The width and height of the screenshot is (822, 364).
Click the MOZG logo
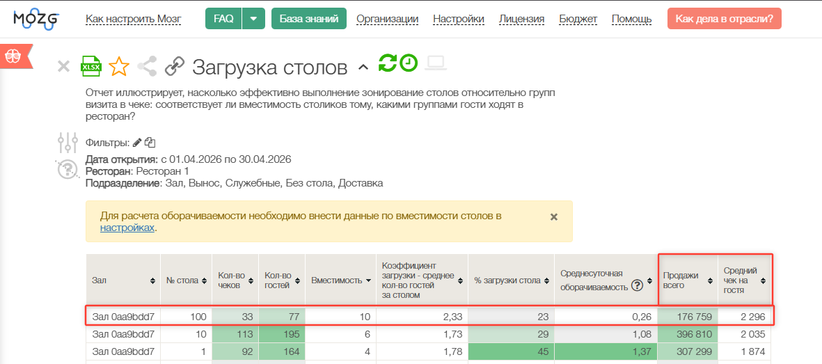click(x=36, y=20)
